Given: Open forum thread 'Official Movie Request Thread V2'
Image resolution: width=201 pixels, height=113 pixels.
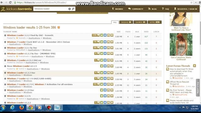Looking at the screenshot, I should [179, 83].
